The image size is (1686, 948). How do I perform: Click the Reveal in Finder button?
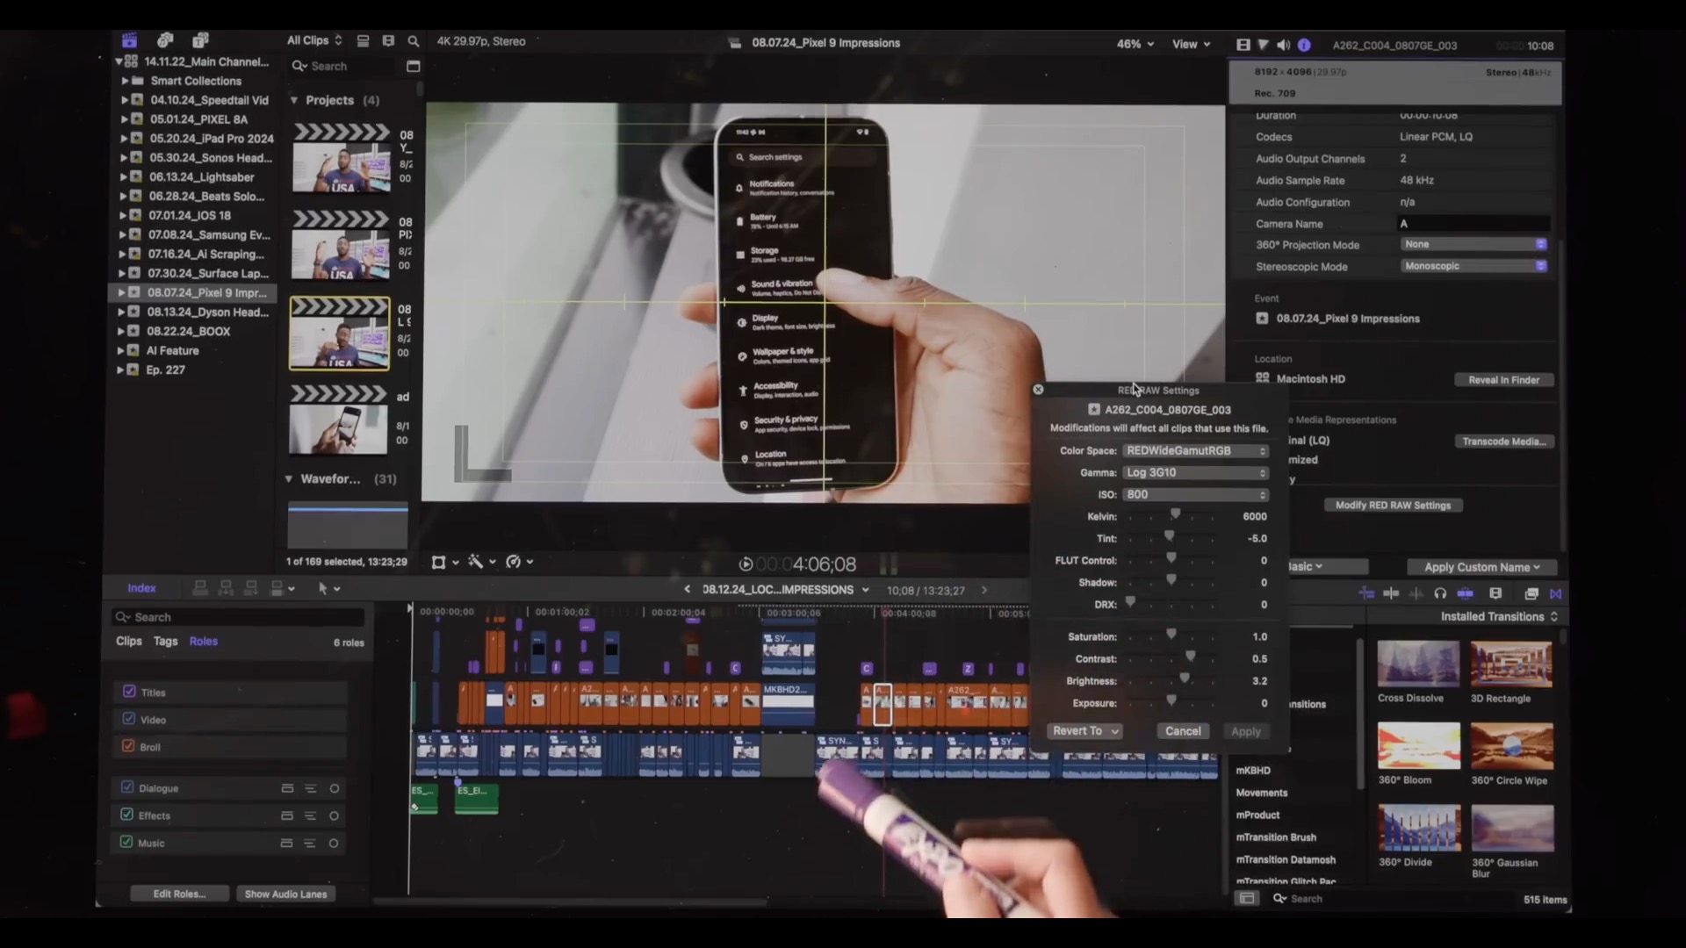click(1503, 380)
